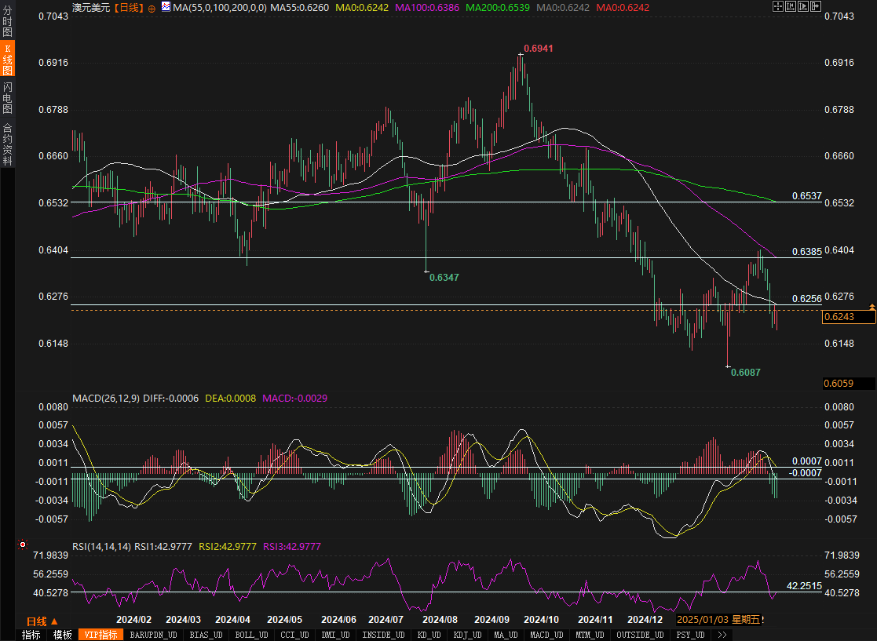Show more indicators with >> arrow
This screenshot has width=877, height=641.
point(722,635)
